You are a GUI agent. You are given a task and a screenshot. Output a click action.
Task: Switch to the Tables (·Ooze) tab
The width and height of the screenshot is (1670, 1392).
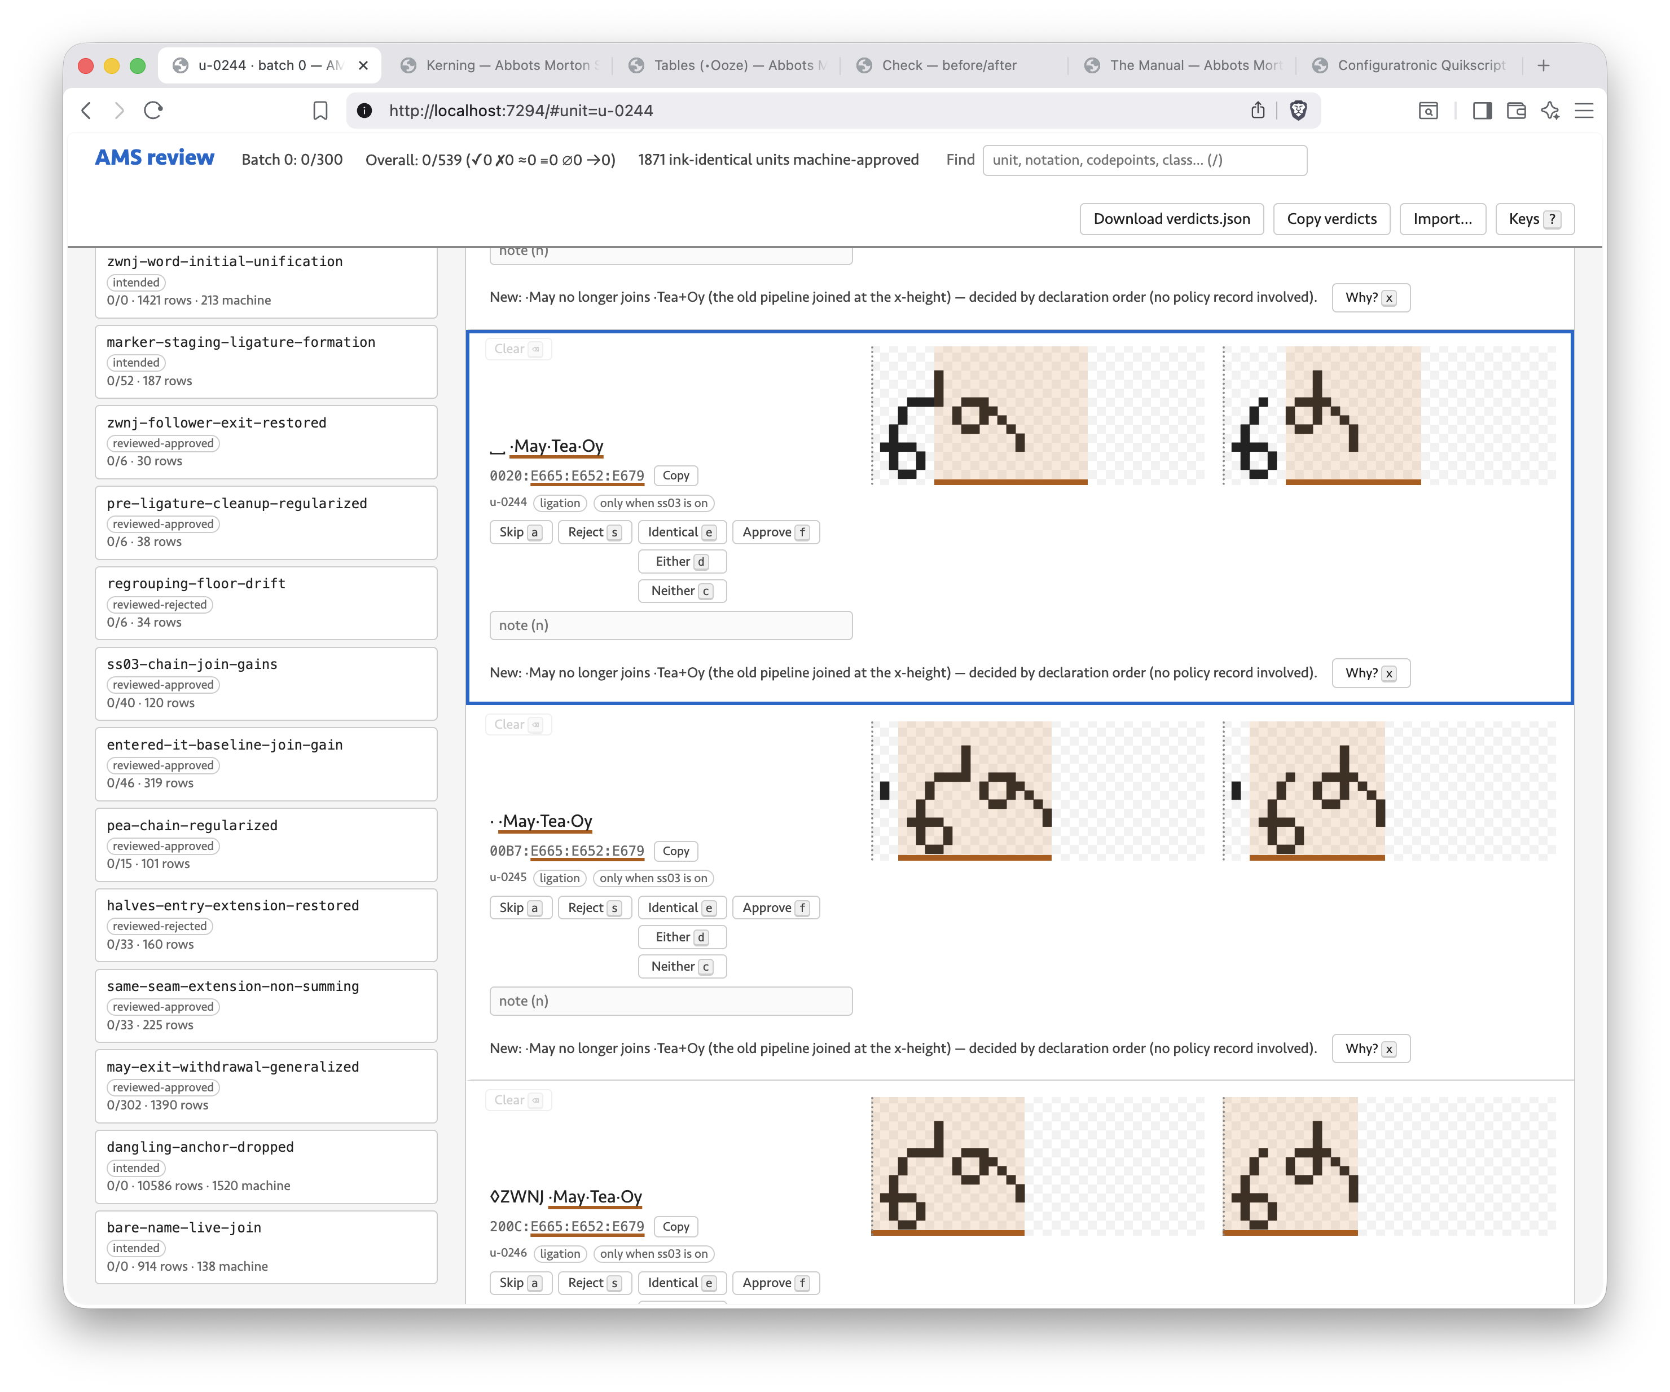coord(728,65)
